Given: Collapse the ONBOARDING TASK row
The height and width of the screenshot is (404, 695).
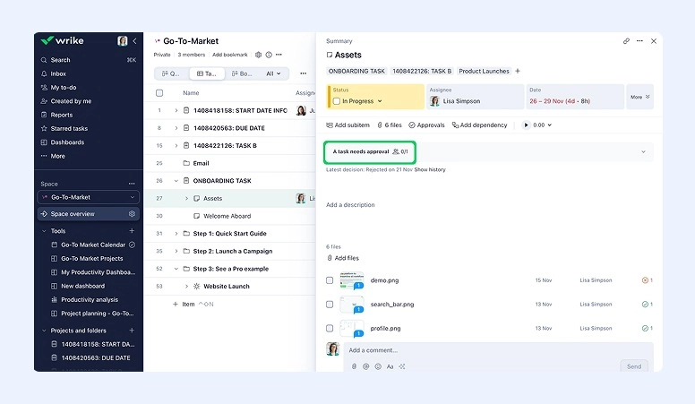Looking at the screenshot, I should pyautogui.click(x=176, y=181).
